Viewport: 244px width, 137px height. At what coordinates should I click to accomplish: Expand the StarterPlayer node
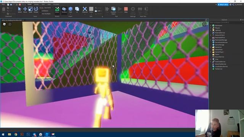click(211, 52)
